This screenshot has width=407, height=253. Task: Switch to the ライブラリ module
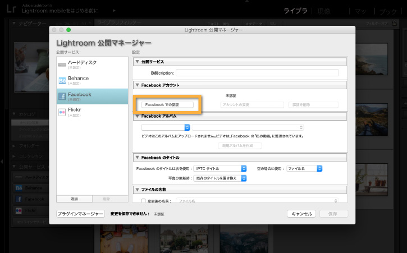click(x=295, y=11)
